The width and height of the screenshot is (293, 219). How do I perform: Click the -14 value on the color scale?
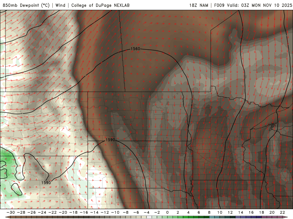94,212
